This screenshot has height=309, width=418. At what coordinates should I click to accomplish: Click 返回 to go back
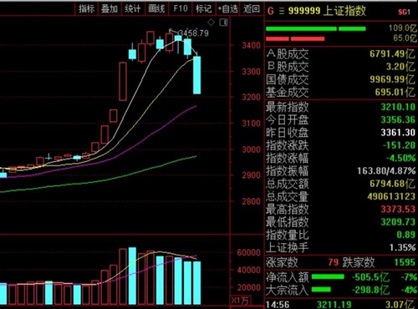coord(252,8)
